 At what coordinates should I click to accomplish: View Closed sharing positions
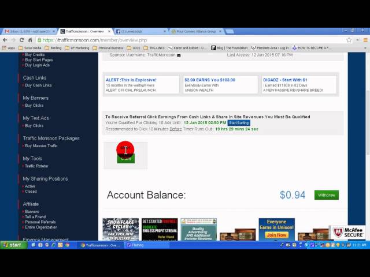[31, 192]
